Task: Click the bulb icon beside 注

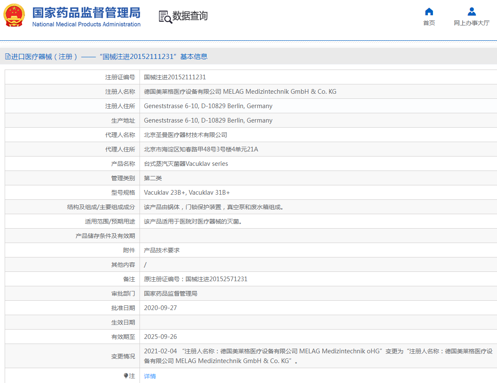Action: click(x=126, y=376)
